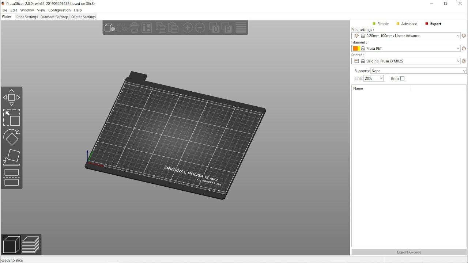
Task: Select the Scale gizmo tool
Action: 11,118
